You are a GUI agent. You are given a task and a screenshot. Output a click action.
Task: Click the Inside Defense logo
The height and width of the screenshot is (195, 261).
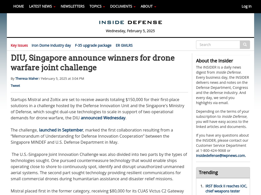[x=130, y=22]
